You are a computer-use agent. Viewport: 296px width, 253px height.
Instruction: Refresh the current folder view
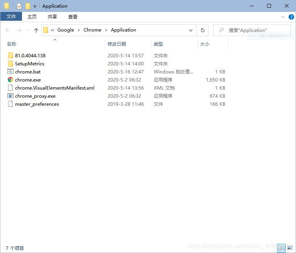tap(202, 30)
